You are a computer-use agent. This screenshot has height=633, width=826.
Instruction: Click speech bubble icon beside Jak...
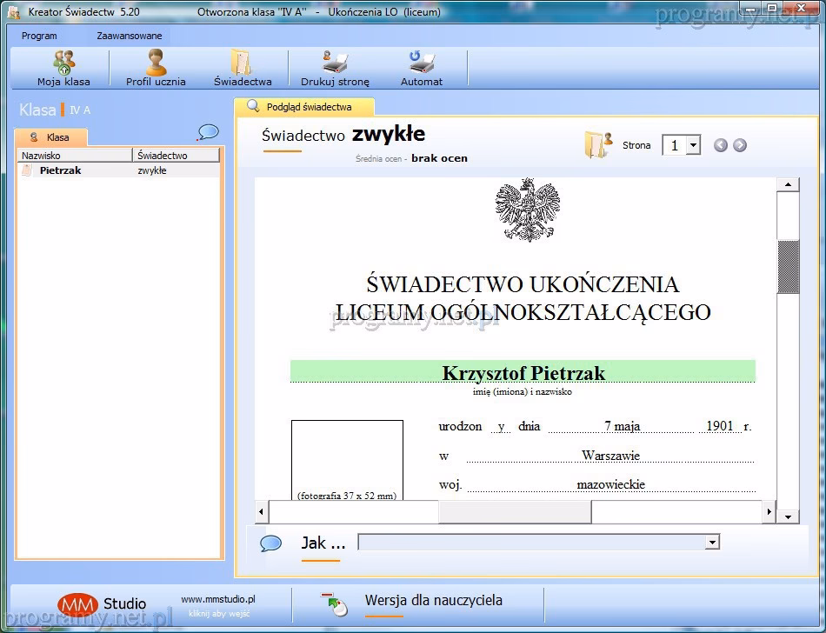point(271,543)
